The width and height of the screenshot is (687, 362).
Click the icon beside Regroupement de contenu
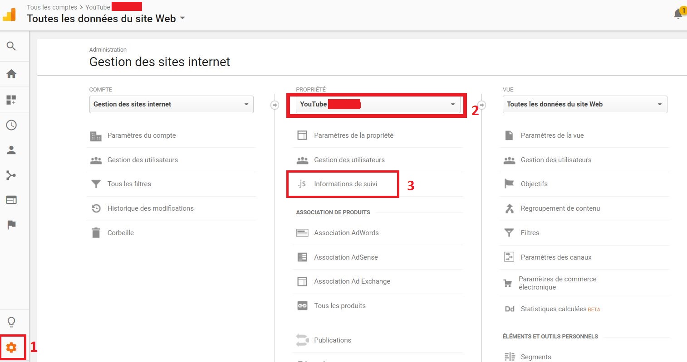[509, 208]
